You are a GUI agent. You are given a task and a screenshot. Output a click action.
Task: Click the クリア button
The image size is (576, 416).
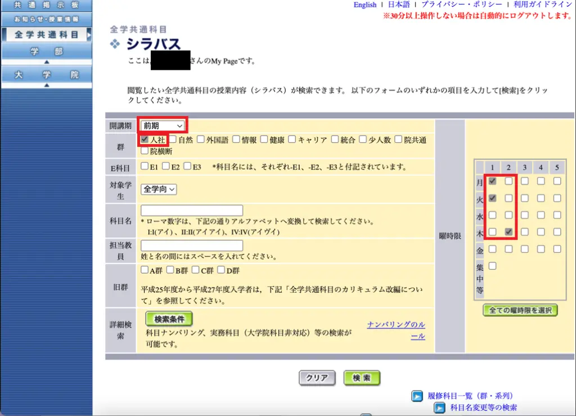point(317,378)
